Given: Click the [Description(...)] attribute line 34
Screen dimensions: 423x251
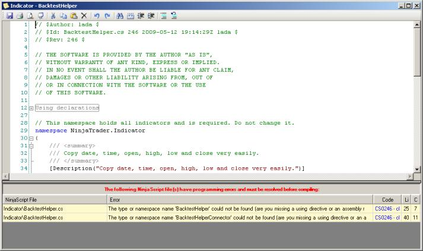Looking at the screenshot, I should click(x=177, y=169).
